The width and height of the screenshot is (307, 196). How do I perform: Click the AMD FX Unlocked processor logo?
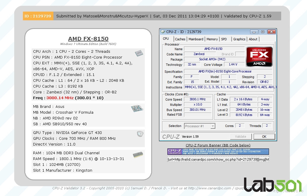click(x=259, y=57)
